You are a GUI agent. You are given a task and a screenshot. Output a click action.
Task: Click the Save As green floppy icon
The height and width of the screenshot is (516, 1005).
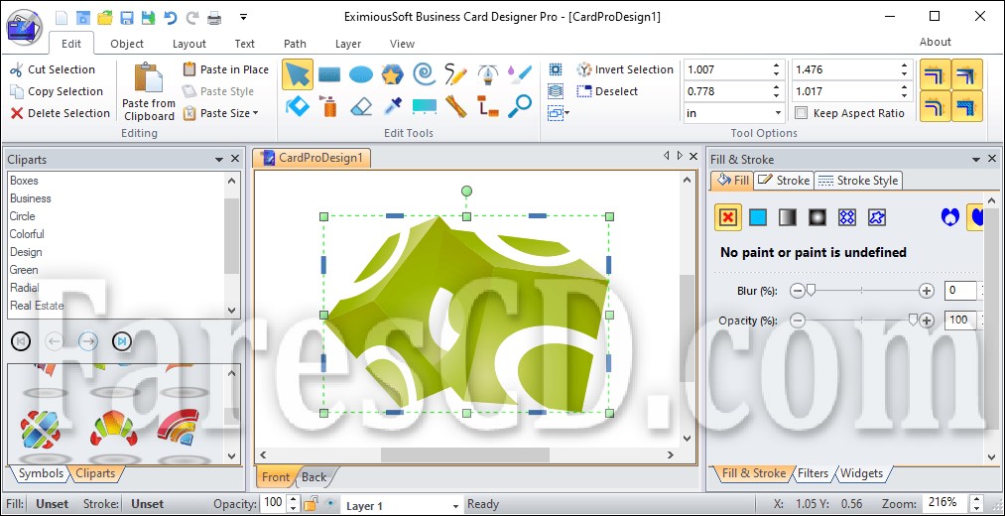149,17
